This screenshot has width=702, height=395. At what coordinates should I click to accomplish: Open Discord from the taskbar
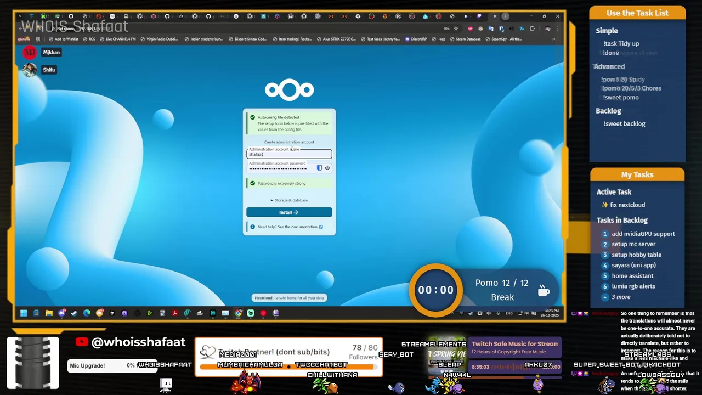pos(61,313)
